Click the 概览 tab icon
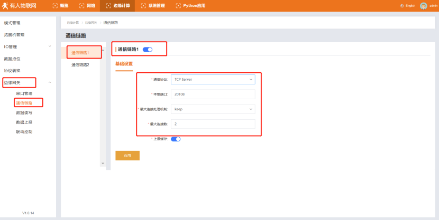Image resolution: width=439 pixels, height=220 pixels. pos(56,6)
